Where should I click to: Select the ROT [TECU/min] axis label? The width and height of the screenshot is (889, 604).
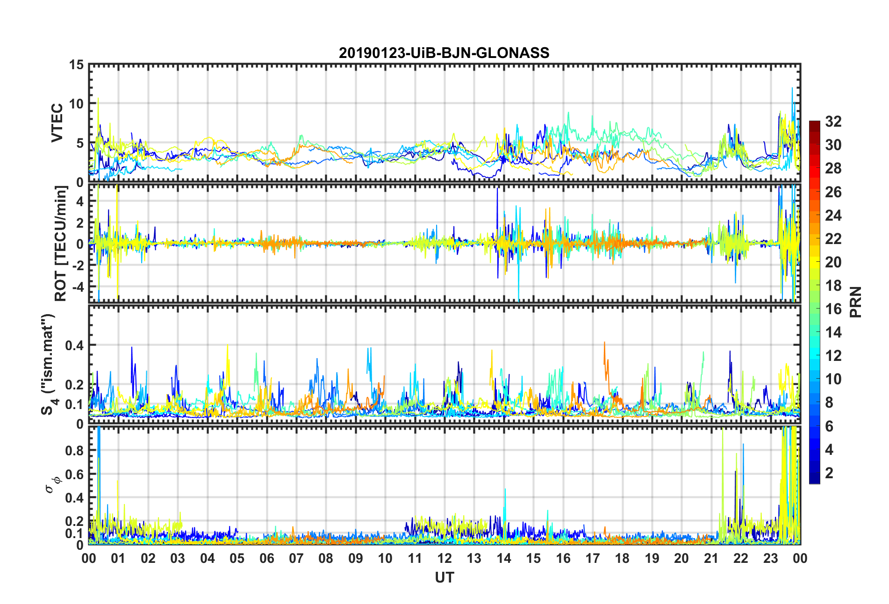point(60,243)
